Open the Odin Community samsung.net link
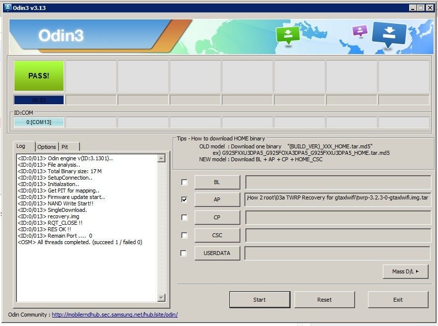 [115, 315]
